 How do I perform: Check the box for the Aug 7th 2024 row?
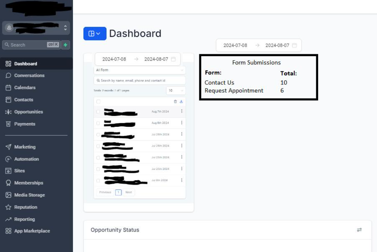pos(98,112)
